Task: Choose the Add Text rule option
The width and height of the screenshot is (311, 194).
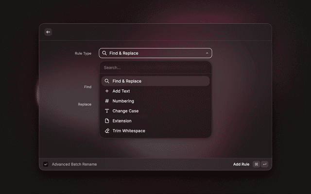Action: (121, 91)
